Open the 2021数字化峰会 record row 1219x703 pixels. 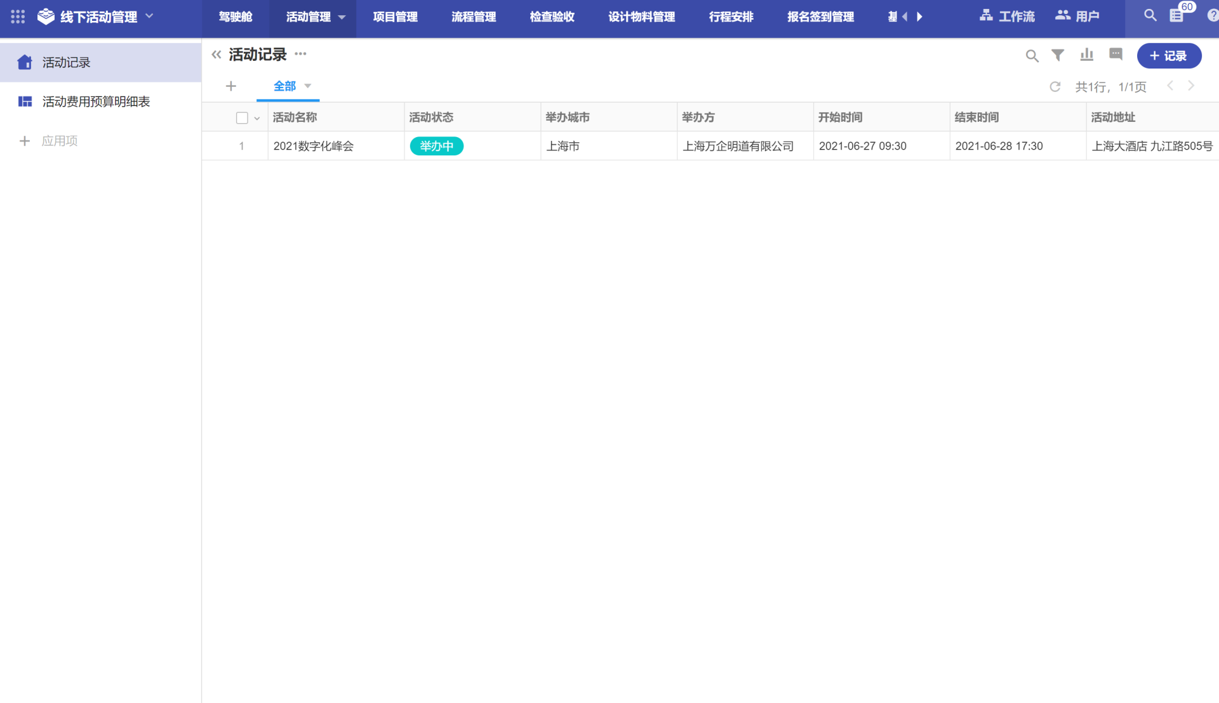coord(314,146)
